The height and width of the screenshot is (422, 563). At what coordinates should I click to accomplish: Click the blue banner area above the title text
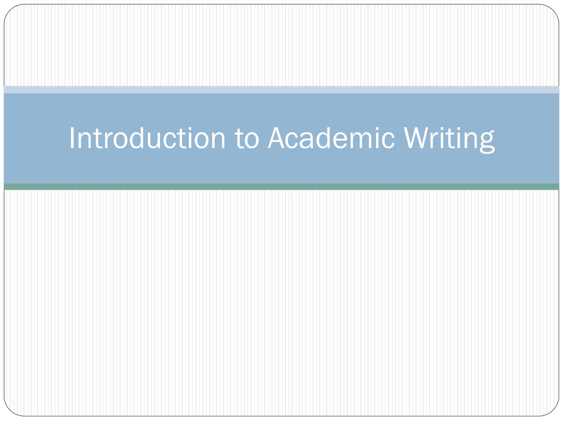pyautogui.click(x=281, y=109)
